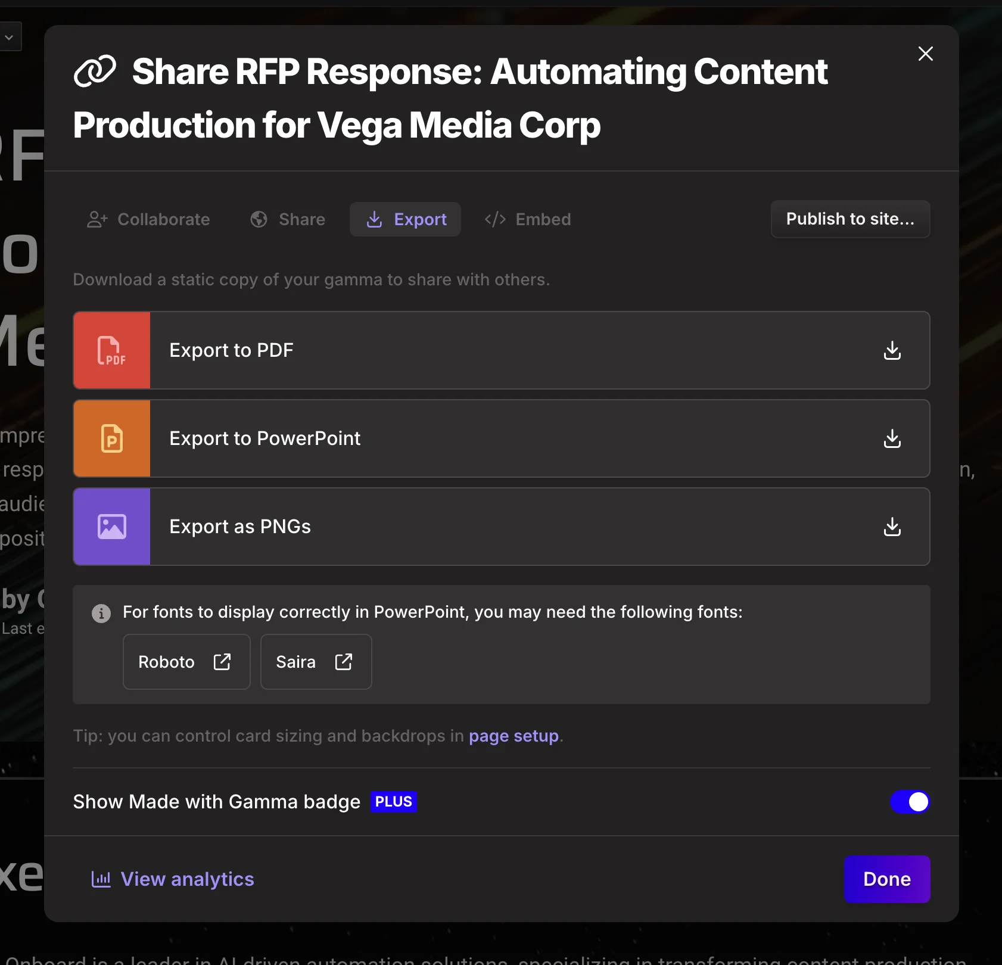1002x965 pixels.
Task: Select the Export tab
Action: point(405,219)
